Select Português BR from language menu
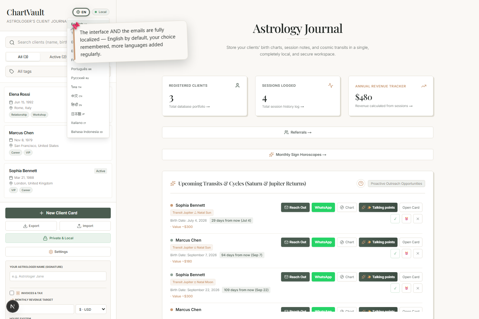This screenshot has width=479, height=319. coord(88,69)
